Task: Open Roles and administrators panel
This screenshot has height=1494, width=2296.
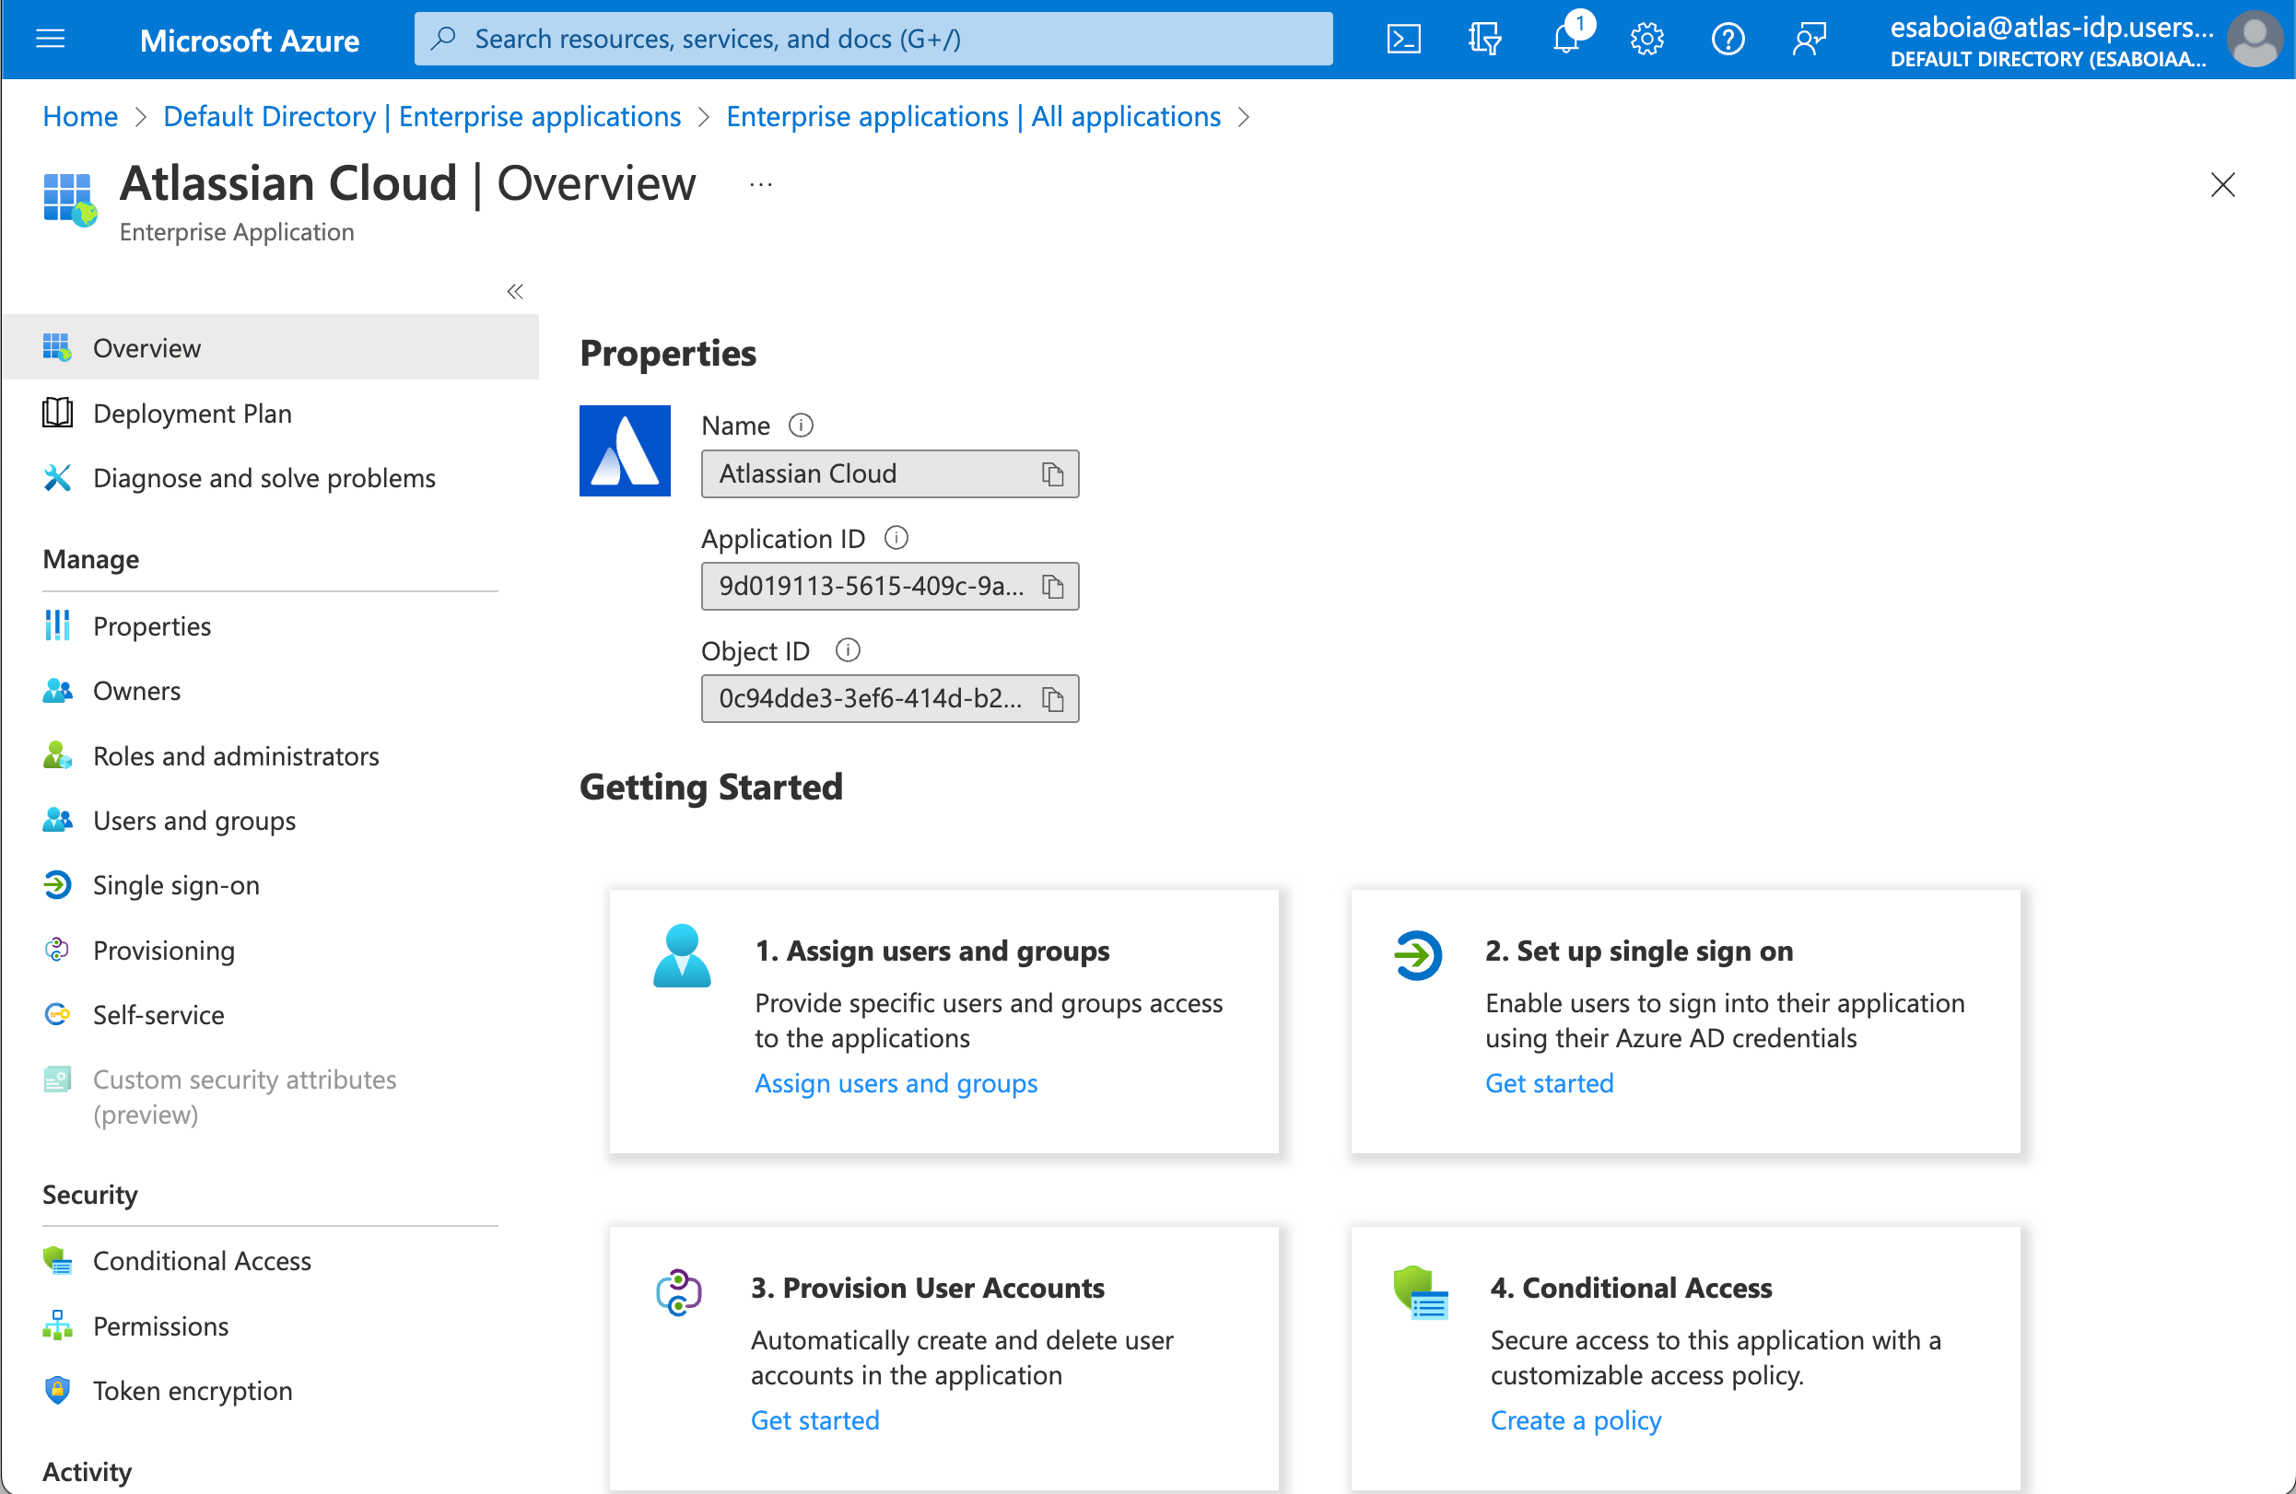Action: (x=236, y=754)
